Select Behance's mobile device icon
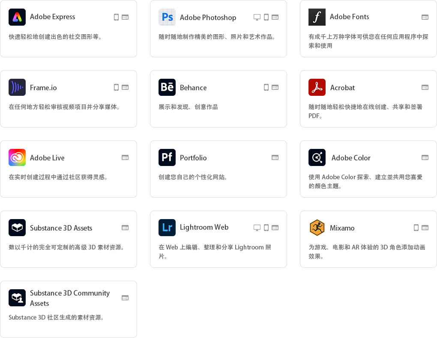The height and width of the screenshot is (338, 437). [266, 87]
